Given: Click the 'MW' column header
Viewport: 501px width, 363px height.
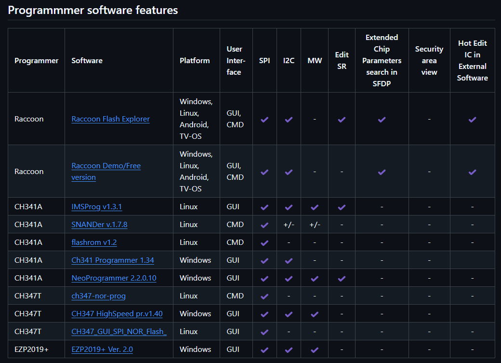Looking at the screenshot, I should coord(315,60).
